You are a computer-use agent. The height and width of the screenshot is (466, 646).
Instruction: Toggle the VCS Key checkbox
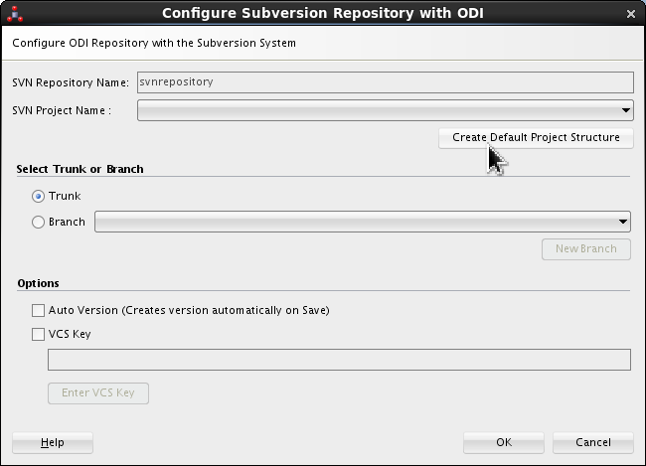(39, 334)
